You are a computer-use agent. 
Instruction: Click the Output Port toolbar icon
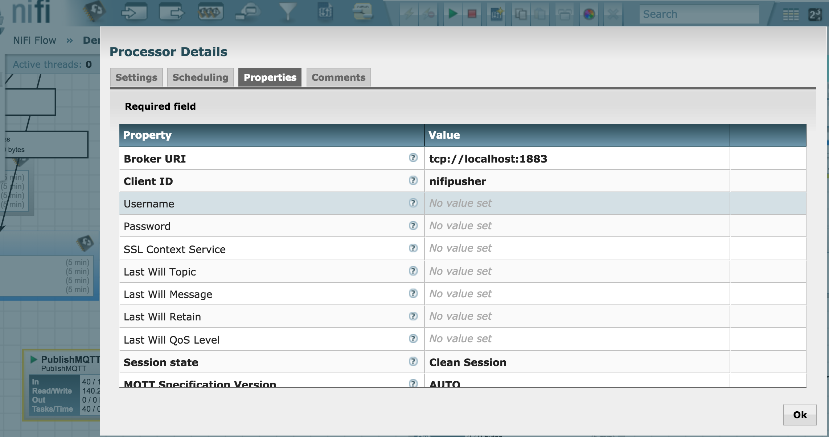tap(172, 13)
